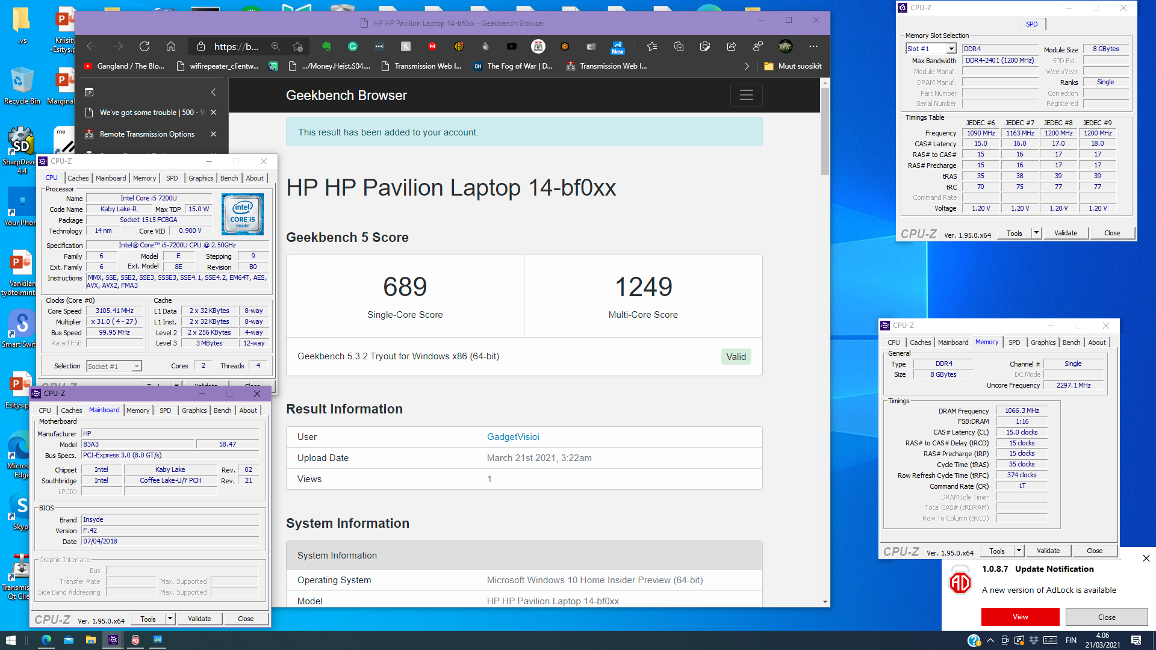
Task: Open File Explorer from the taskbar
Action: 91,640
